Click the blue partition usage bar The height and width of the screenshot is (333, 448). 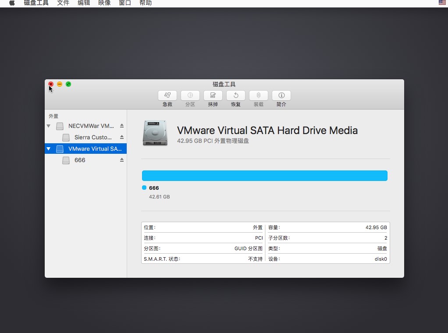[x=265, y=176]
